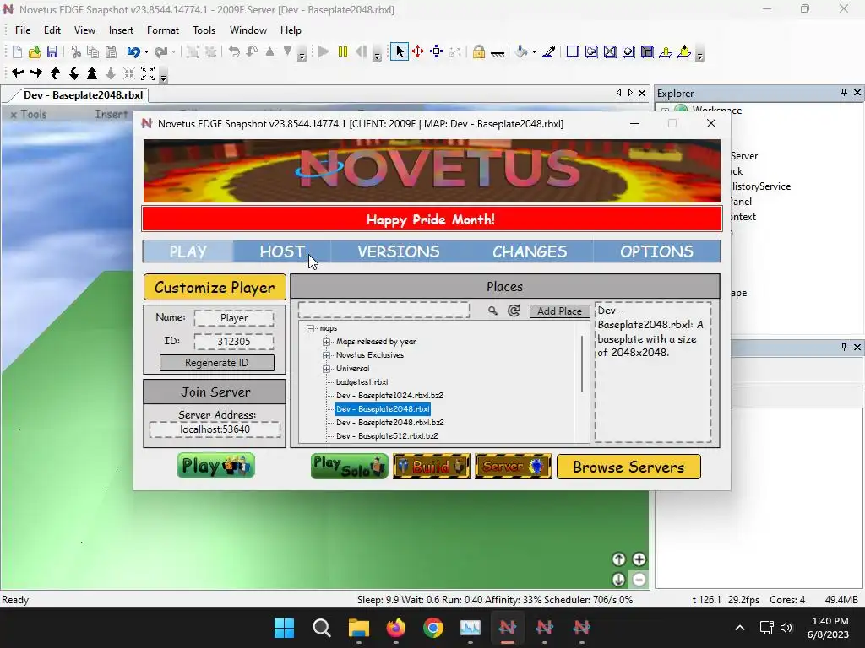Click the Save floppy disk icon
This screenshot has width=865, height=648.
[52, 51]
